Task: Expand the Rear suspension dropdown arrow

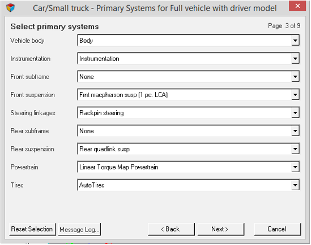Action: click(x=295, y=149)
